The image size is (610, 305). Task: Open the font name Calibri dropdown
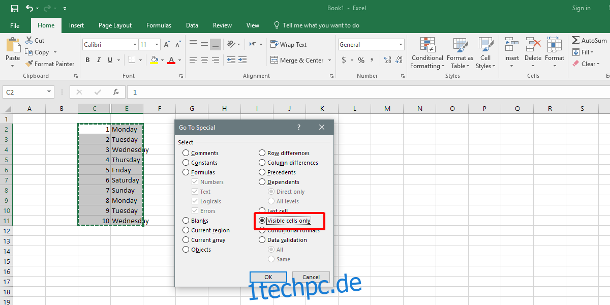point(135,45)
